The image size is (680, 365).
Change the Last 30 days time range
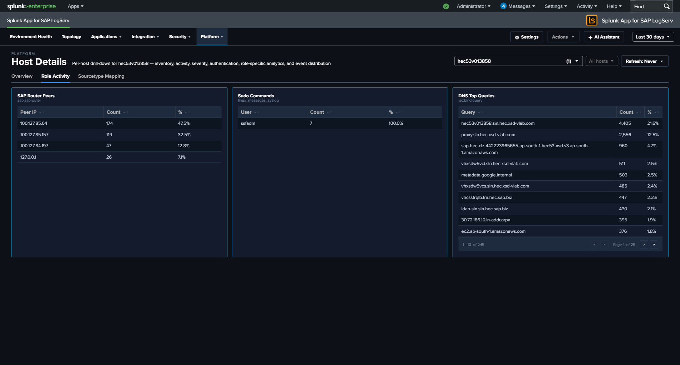pyautogui.click(x=653, y=37)
